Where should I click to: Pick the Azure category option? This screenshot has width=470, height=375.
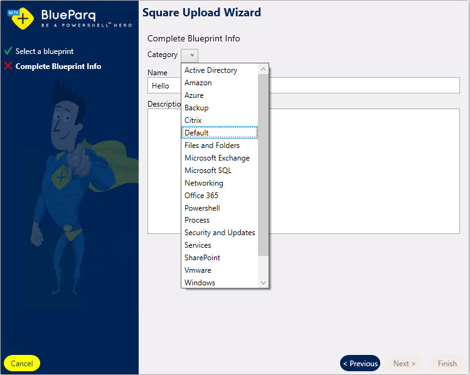point(194,95)
